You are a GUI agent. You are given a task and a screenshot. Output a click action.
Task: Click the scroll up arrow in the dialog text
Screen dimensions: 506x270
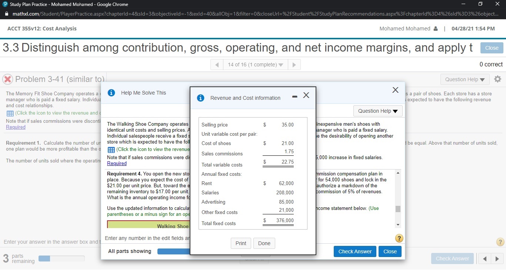[398, 174]
